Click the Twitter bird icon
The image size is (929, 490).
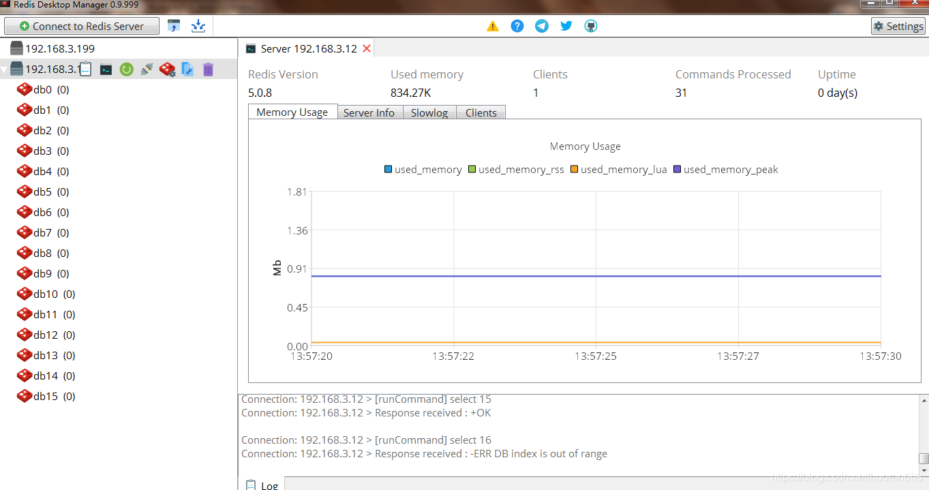tap(566, 26)
